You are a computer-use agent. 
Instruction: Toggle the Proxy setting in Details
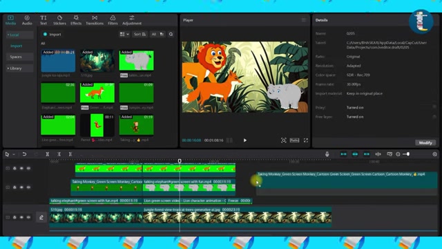(x=434, y=107)
